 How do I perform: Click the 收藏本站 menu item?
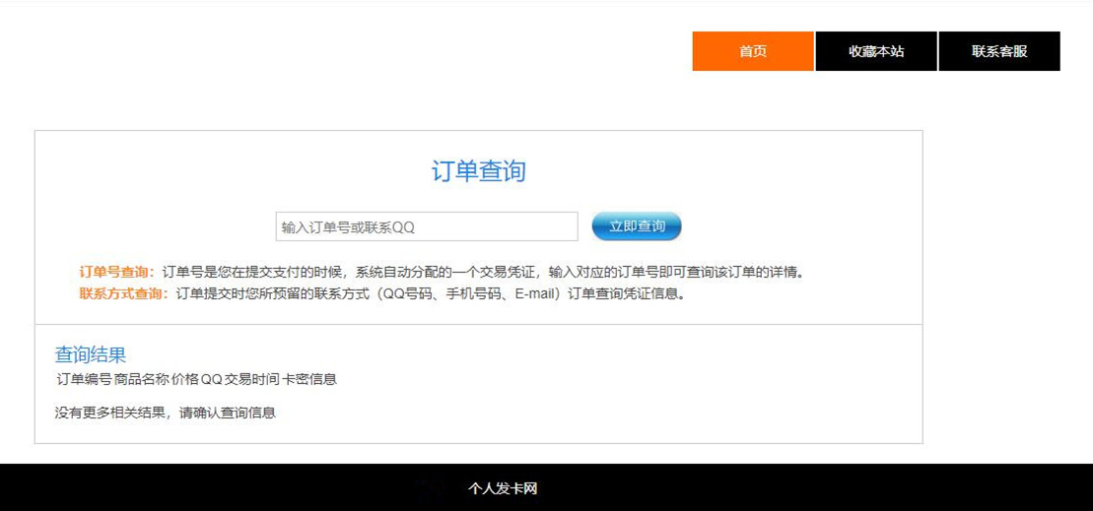tap(876, 51)
